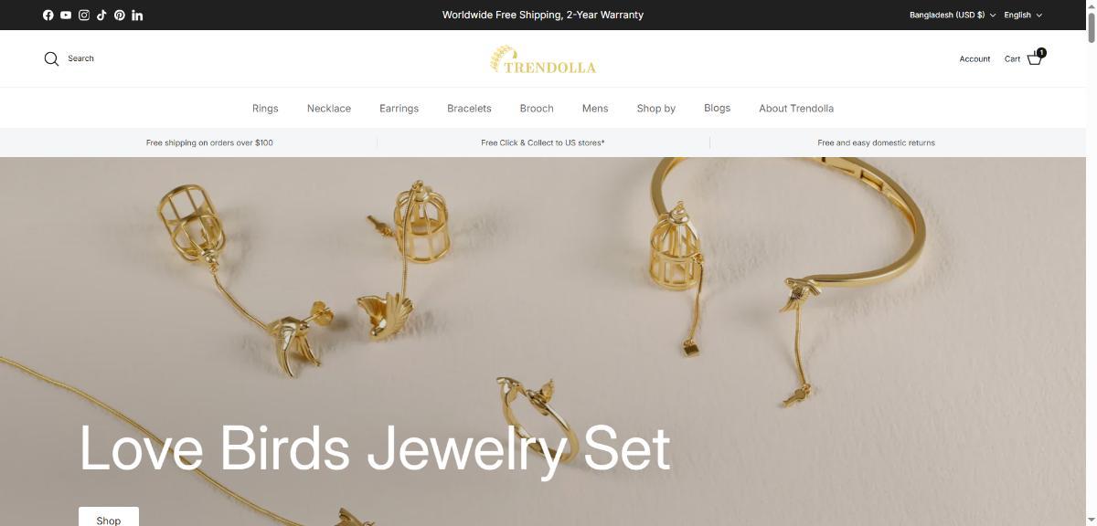Open the Account link

tap(975, 58)
